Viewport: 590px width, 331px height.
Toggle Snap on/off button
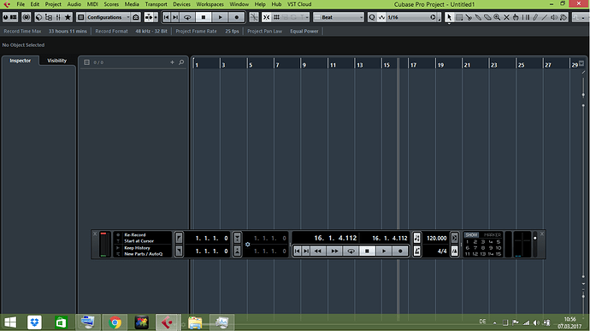(267, 17)
